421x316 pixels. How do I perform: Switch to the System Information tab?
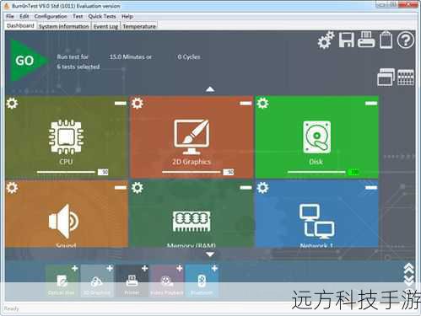pyautogui.click(x=64, y=26)
